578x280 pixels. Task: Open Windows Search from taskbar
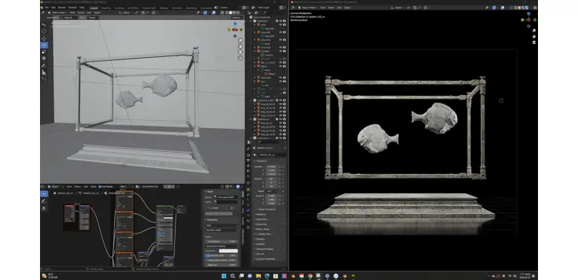[233, 276]
